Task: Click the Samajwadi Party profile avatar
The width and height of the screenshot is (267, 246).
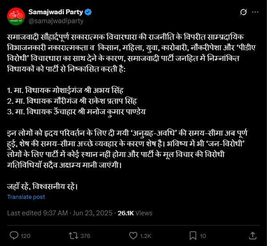Action: pos(16,16)
